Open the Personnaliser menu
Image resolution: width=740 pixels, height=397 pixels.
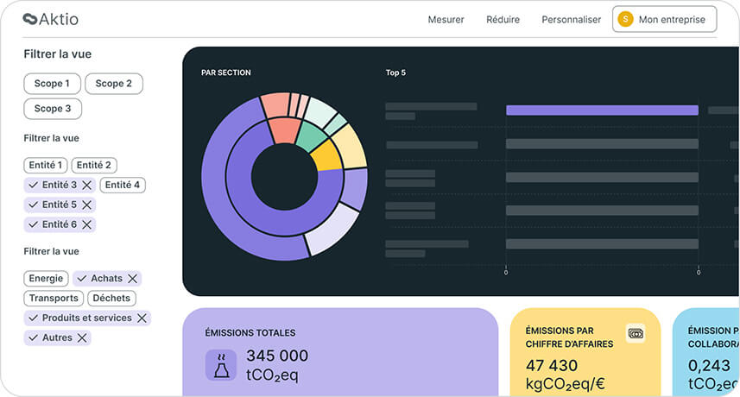tap(571, 20)
